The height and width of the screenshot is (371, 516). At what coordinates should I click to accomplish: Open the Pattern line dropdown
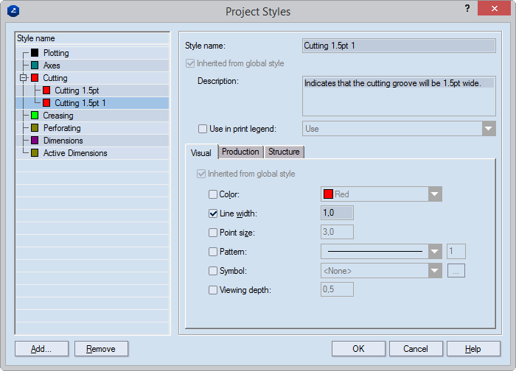point(435,252)
